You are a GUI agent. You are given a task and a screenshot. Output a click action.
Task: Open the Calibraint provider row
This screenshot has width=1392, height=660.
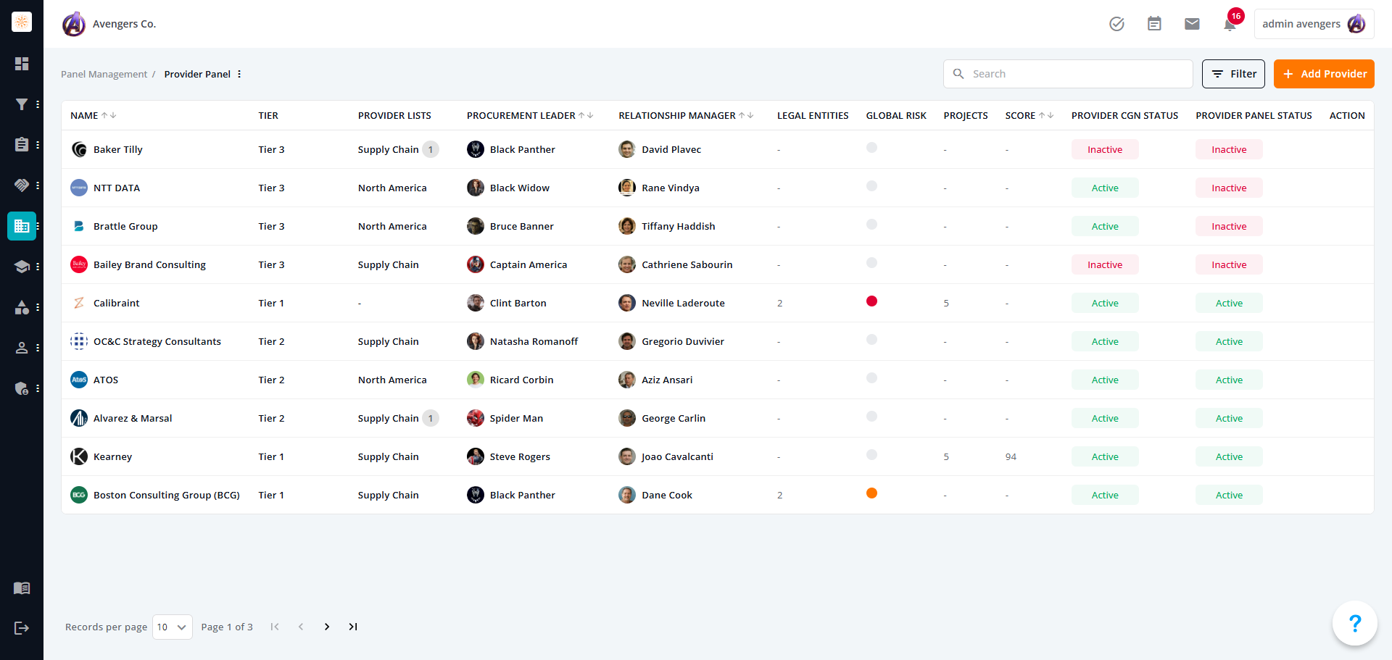(x=718, y=303)
